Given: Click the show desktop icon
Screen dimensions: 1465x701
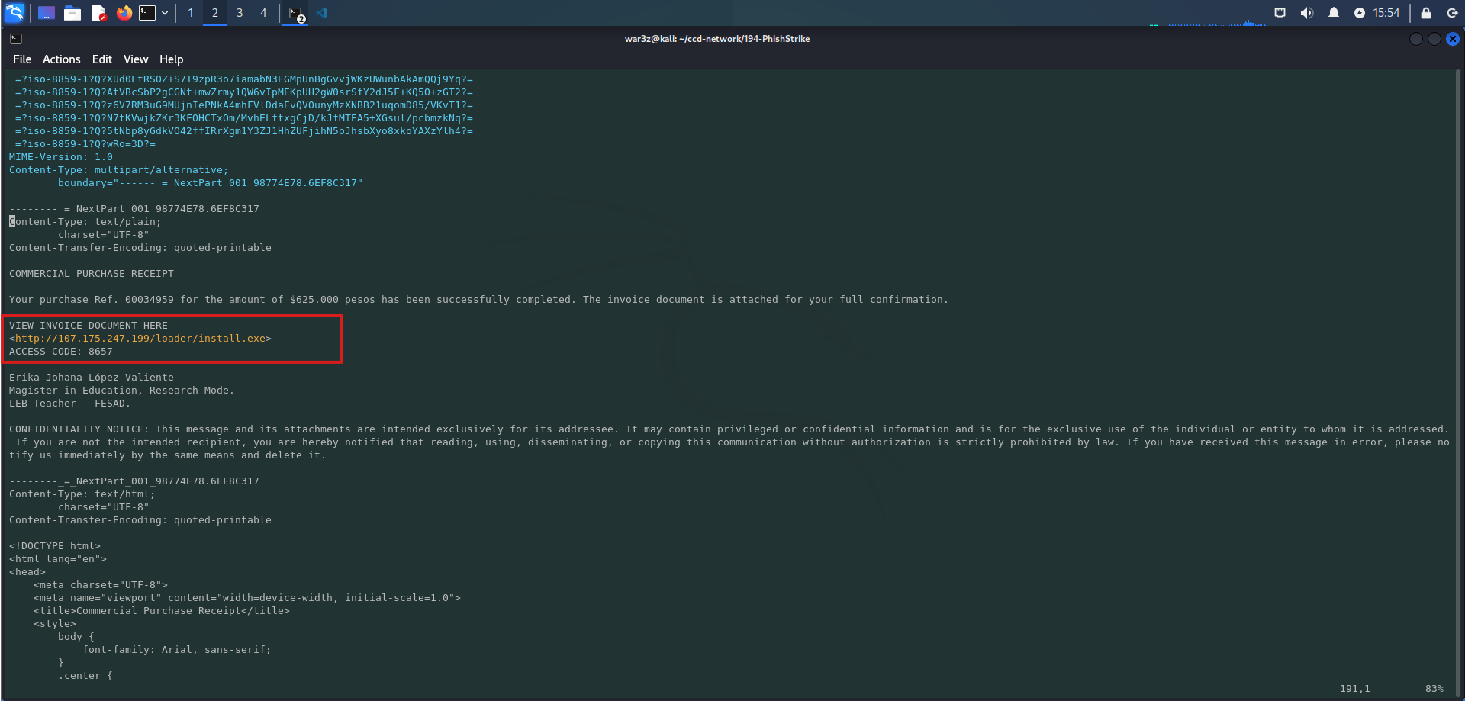Looking at the screenshot, I should coord(47,13).
